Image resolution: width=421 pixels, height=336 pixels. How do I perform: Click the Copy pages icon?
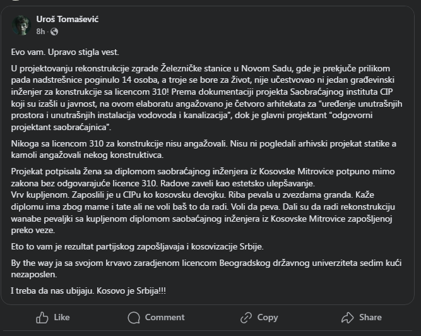tap(245, 317)
